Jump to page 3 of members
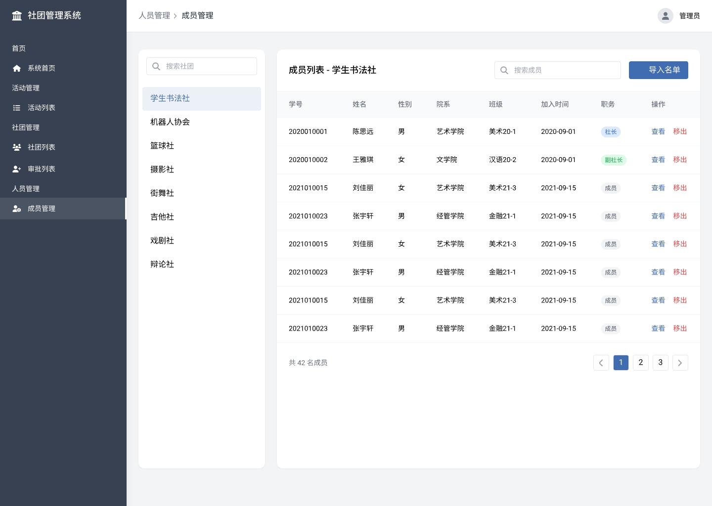Screen dimensions: 712x506 [x=660, y=363]
